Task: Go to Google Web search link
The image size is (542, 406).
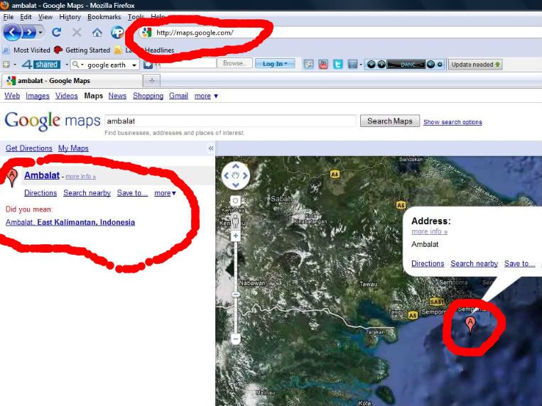Action: (x=12, y=96)
